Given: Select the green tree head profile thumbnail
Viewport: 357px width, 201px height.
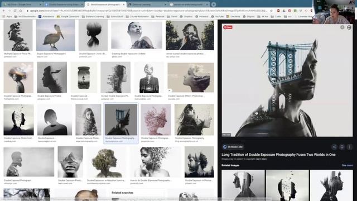Looking at the screenshot, I should pyautogui.click(x=106, y=162).
